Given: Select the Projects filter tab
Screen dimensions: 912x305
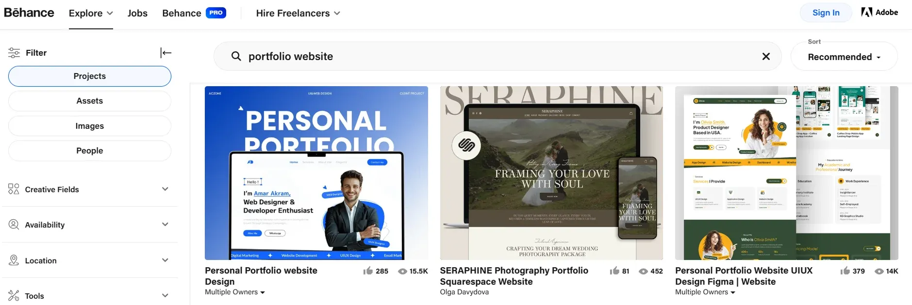Looking at the screenshot, I should click(x=90, y=76).
